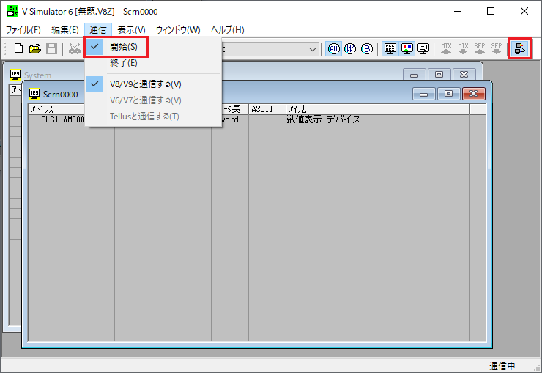Open the ヘルプ(H) menu
Image resolution: width=542 pixels, height=373 pixels.
(x=228, y=30)
